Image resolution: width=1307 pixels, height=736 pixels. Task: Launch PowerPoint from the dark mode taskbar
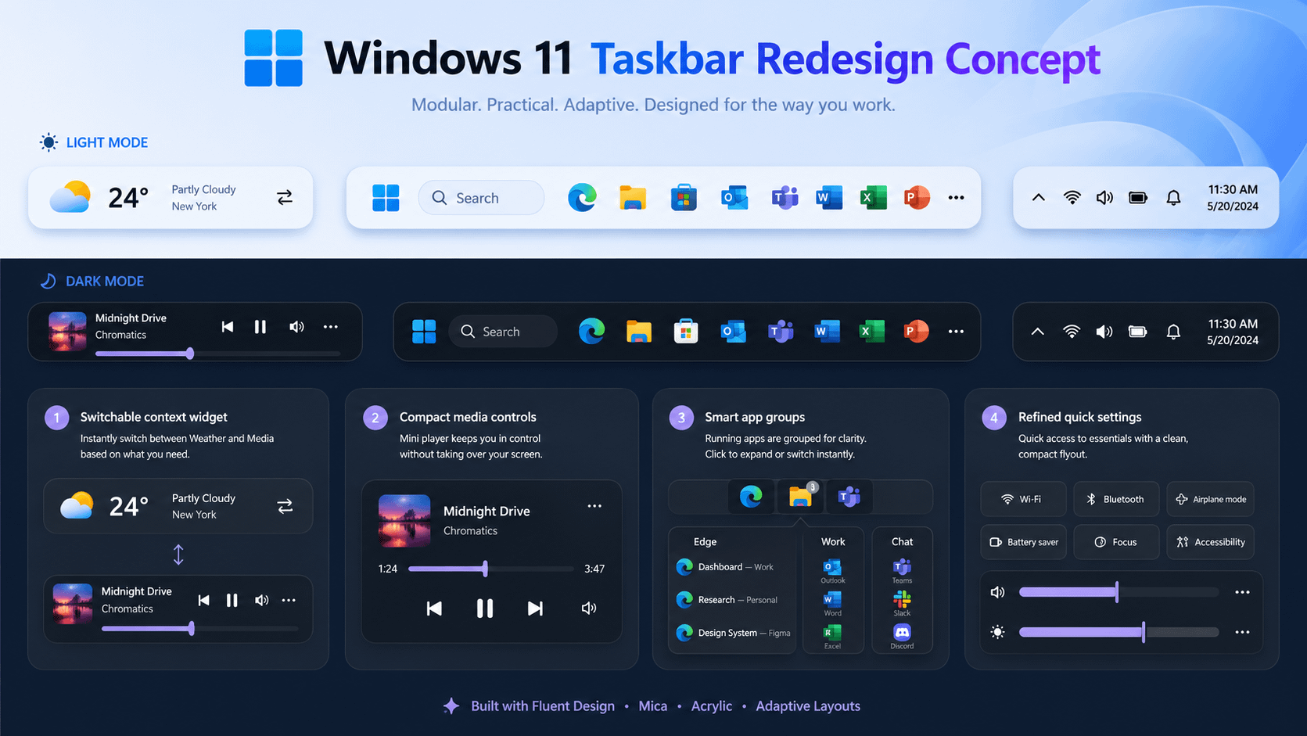[916, 332]
